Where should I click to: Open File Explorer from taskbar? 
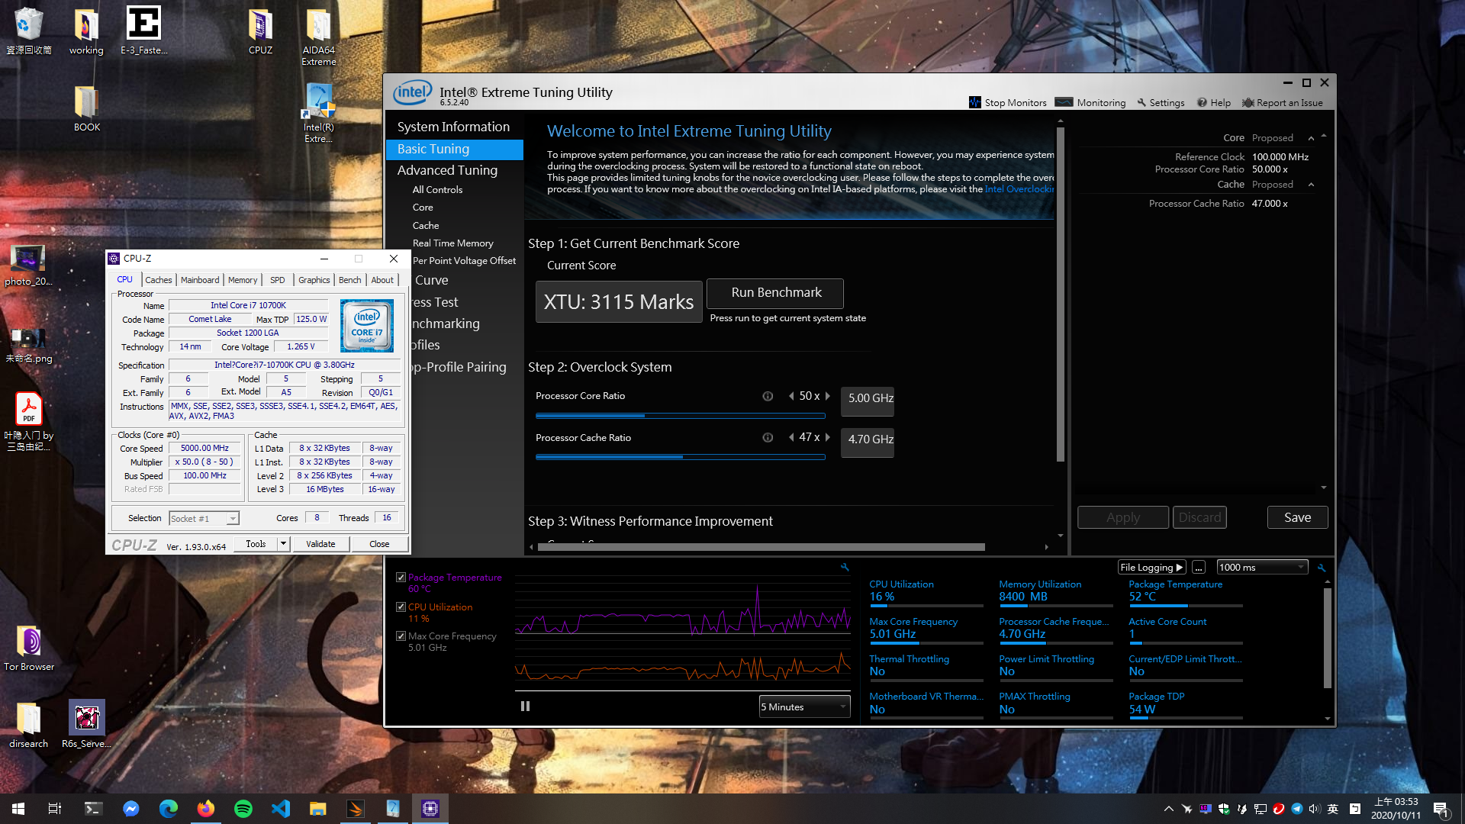pos(318,809)
